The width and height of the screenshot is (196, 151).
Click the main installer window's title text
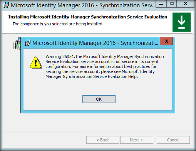click(x=83, y=5)
